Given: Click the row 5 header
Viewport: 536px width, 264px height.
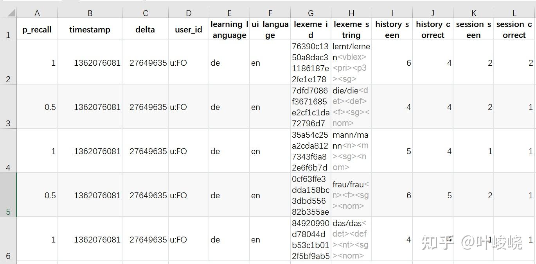Looking at the screenshot, I should [8, 195].
